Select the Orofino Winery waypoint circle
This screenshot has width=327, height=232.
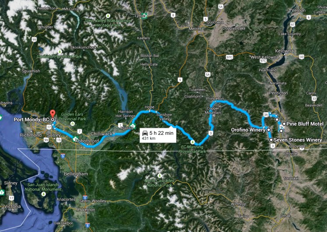coord(269,130)
